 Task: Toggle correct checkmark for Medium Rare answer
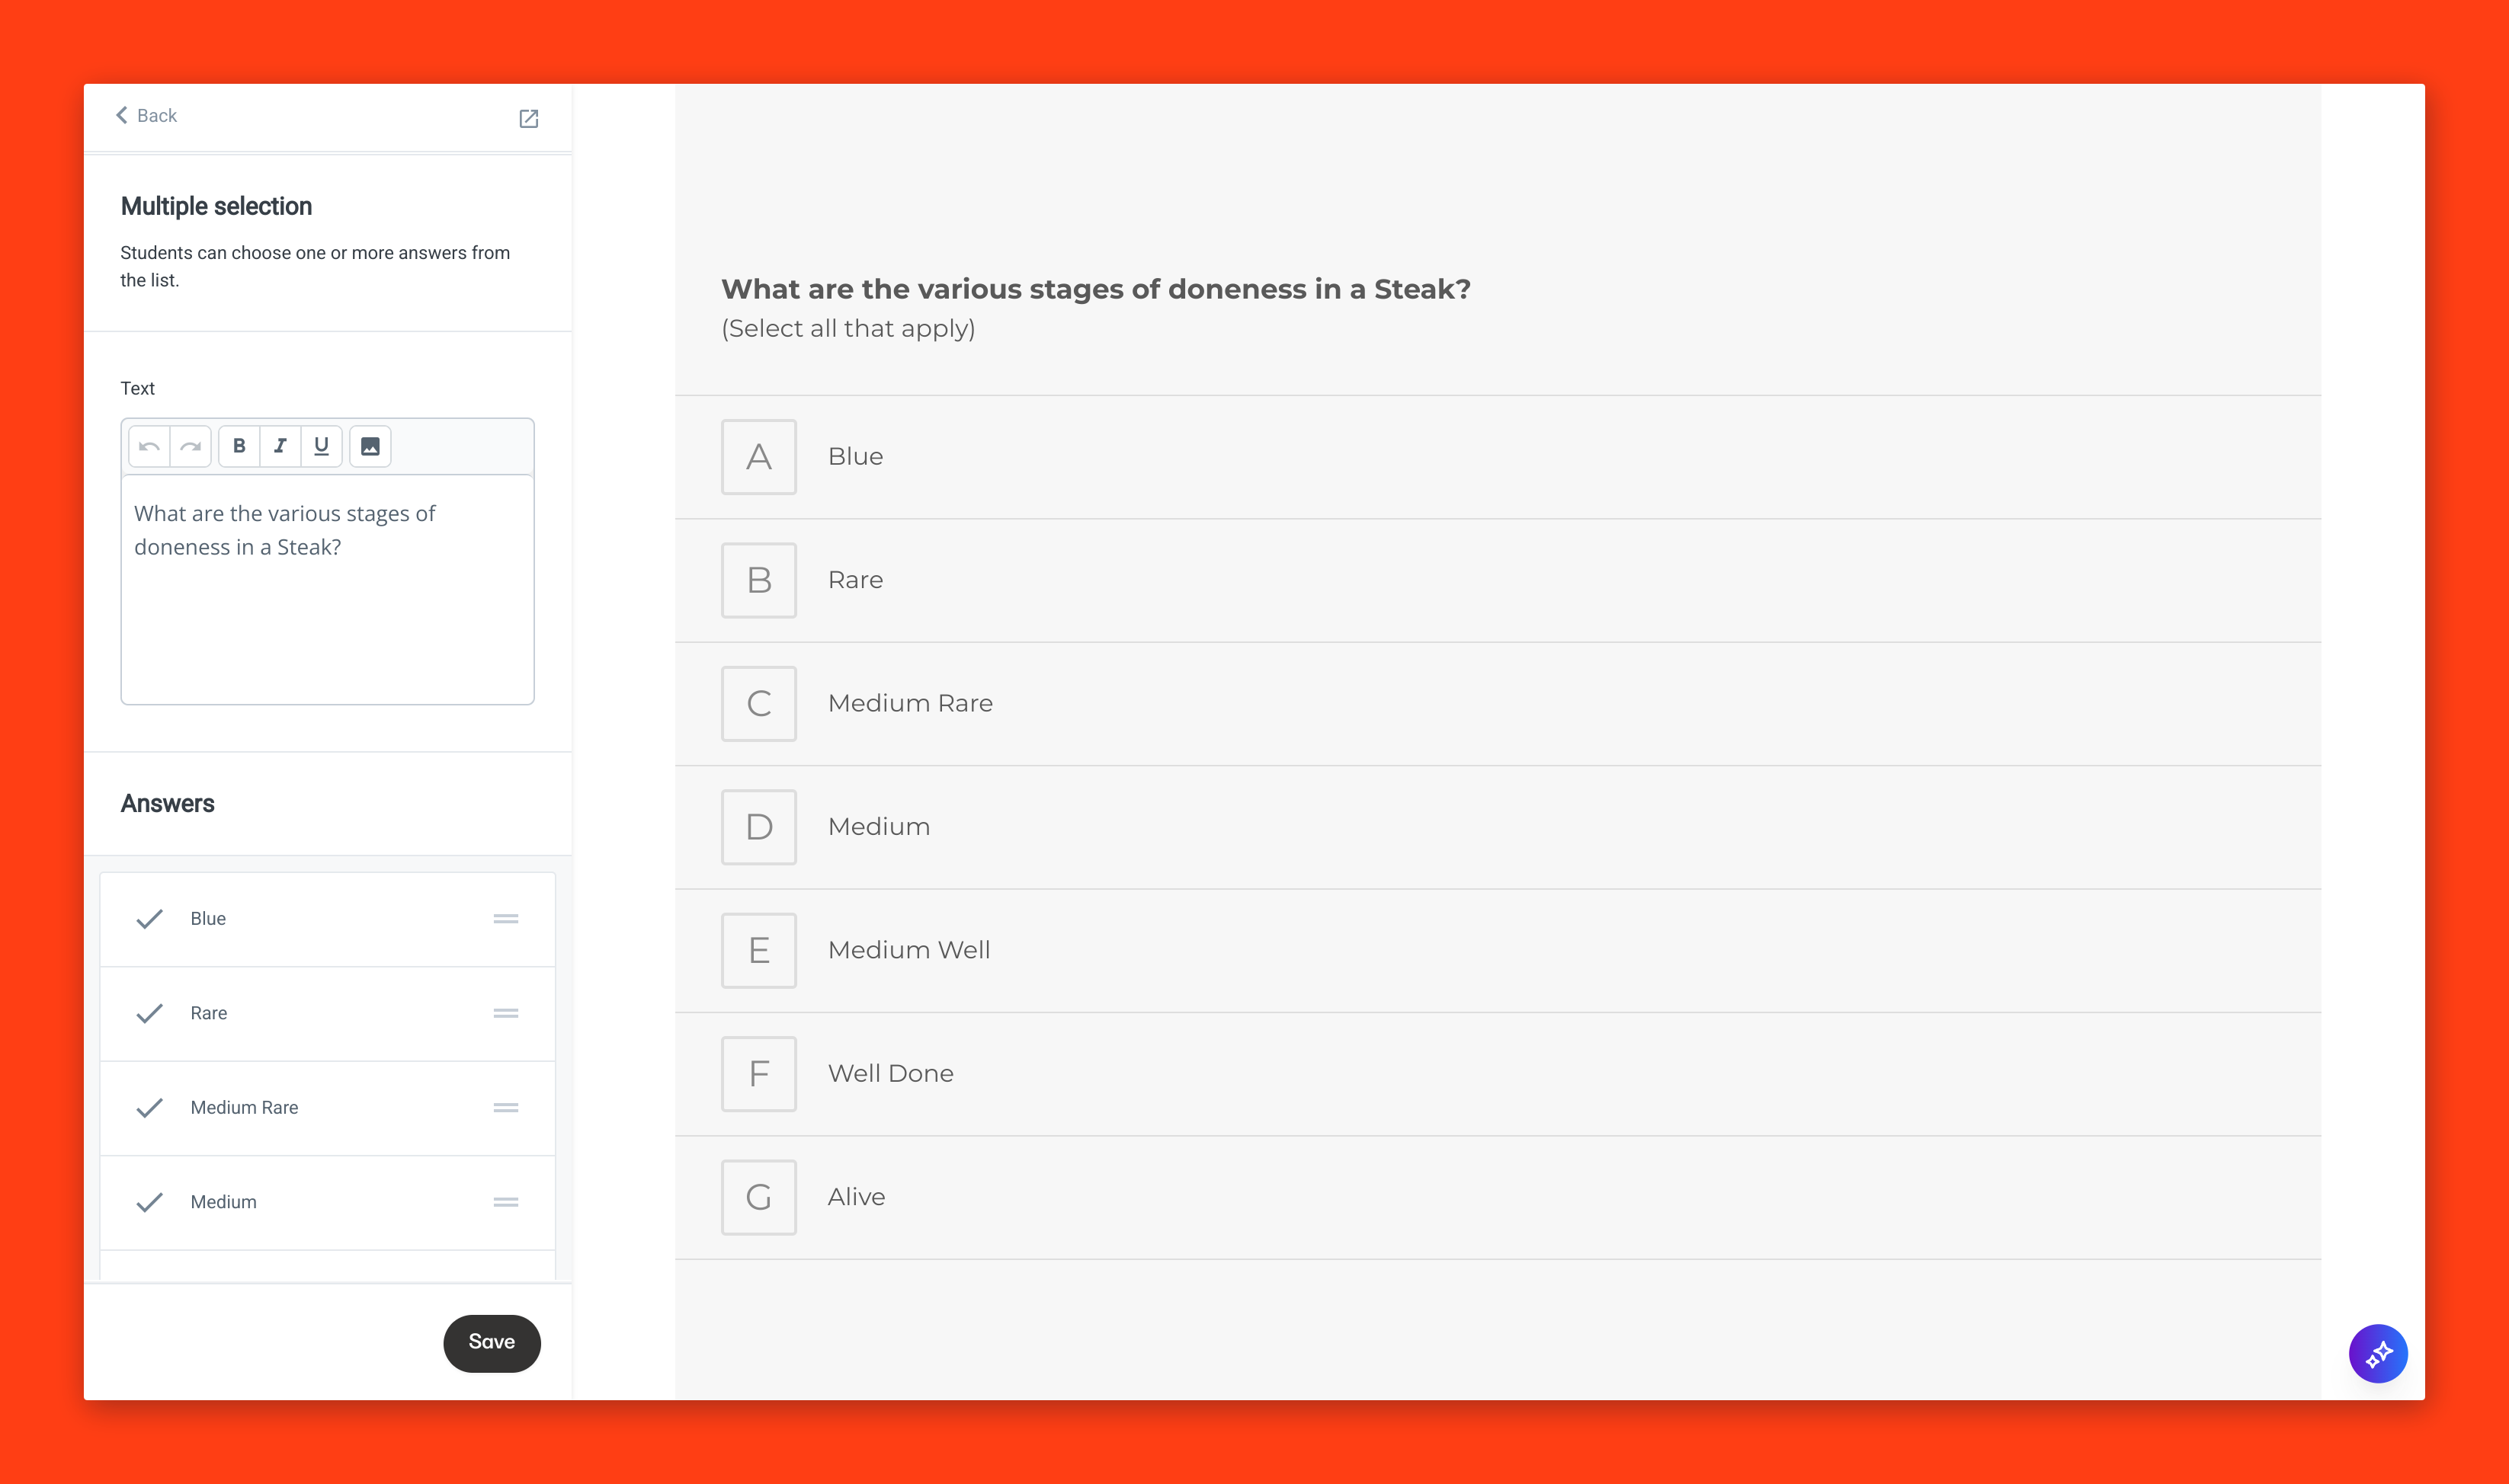pos(149,1108)
